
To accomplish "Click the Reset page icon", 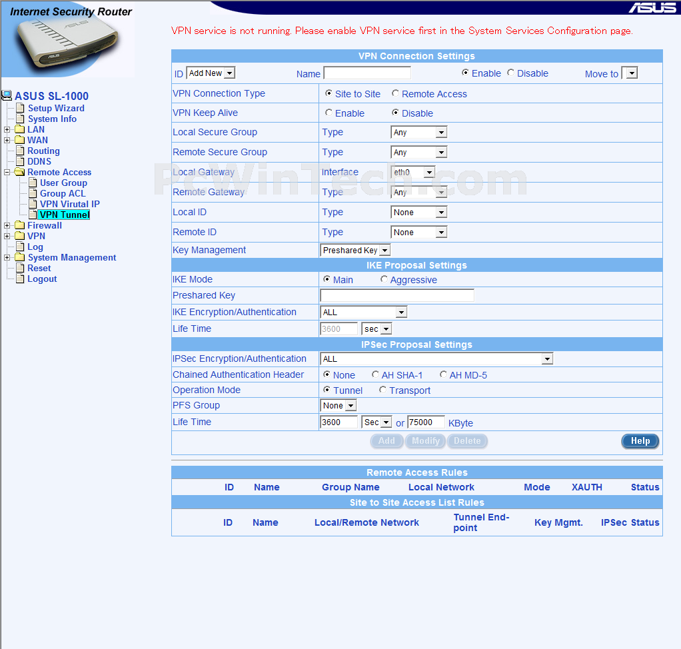I will pos(20,268).
